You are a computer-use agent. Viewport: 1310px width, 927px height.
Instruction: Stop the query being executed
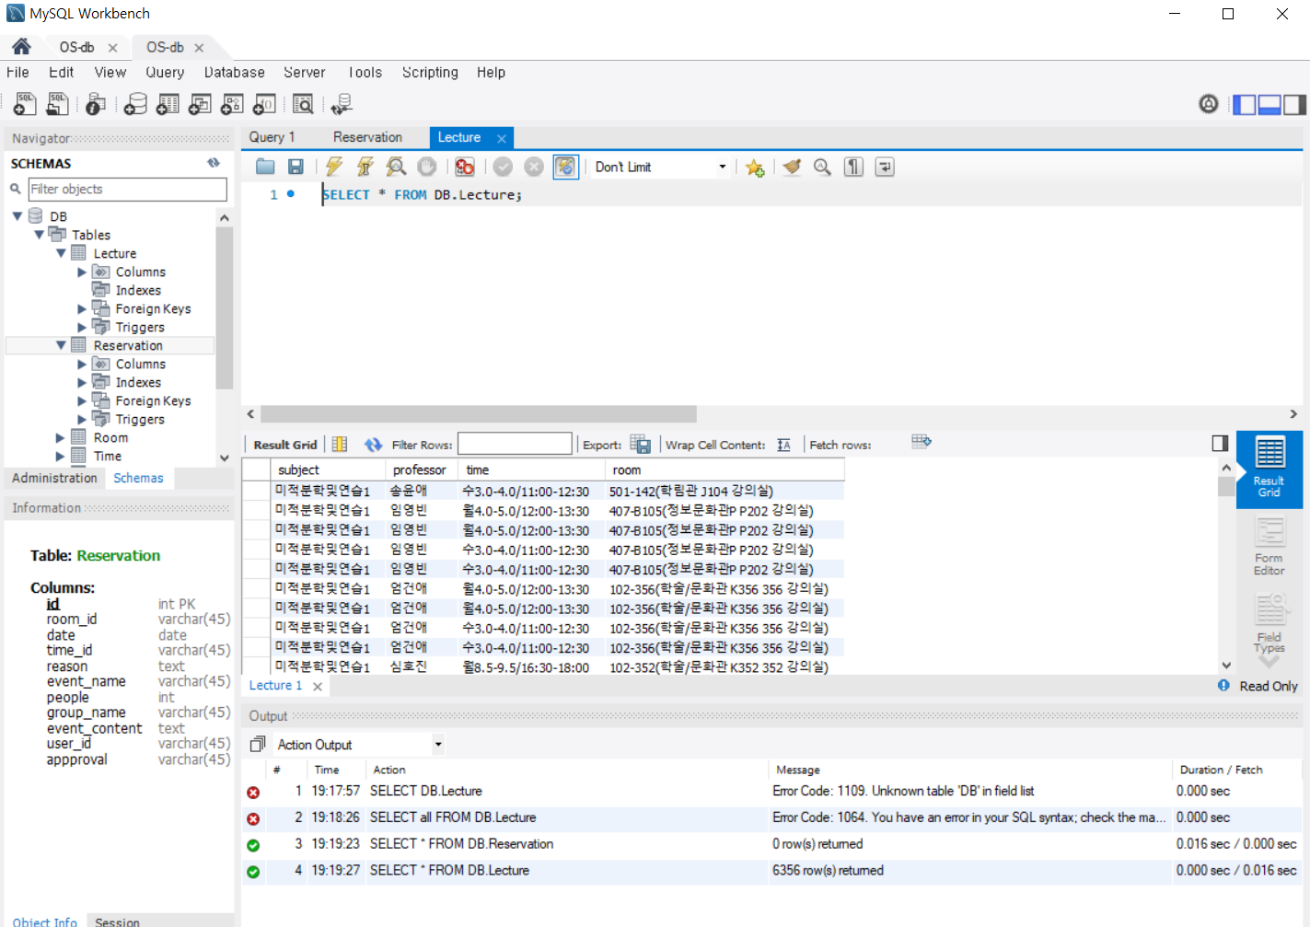pos(427,167)
